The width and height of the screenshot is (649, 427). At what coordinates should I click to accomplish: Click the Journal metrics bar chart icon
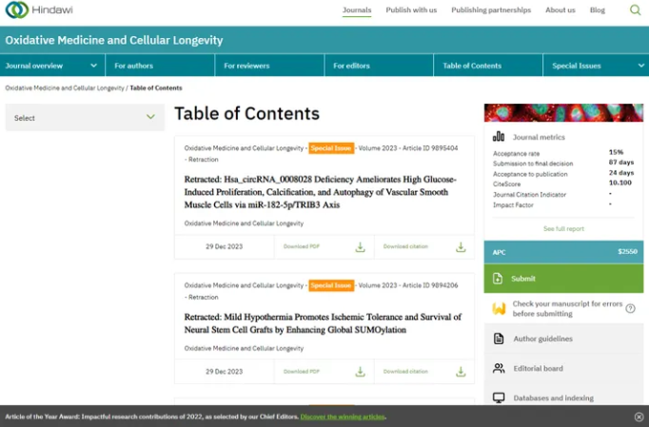coord(499,137)
